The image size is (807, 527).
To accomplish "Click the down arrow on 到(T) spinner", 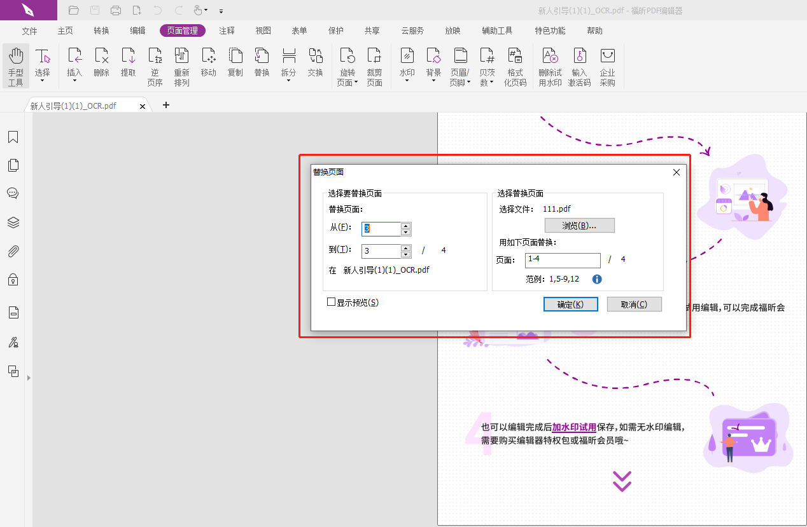I will (x=404, y=254).
